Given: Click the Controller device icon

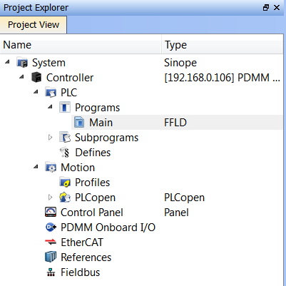Looking at the screenshot, I should (x=36, y=78).
